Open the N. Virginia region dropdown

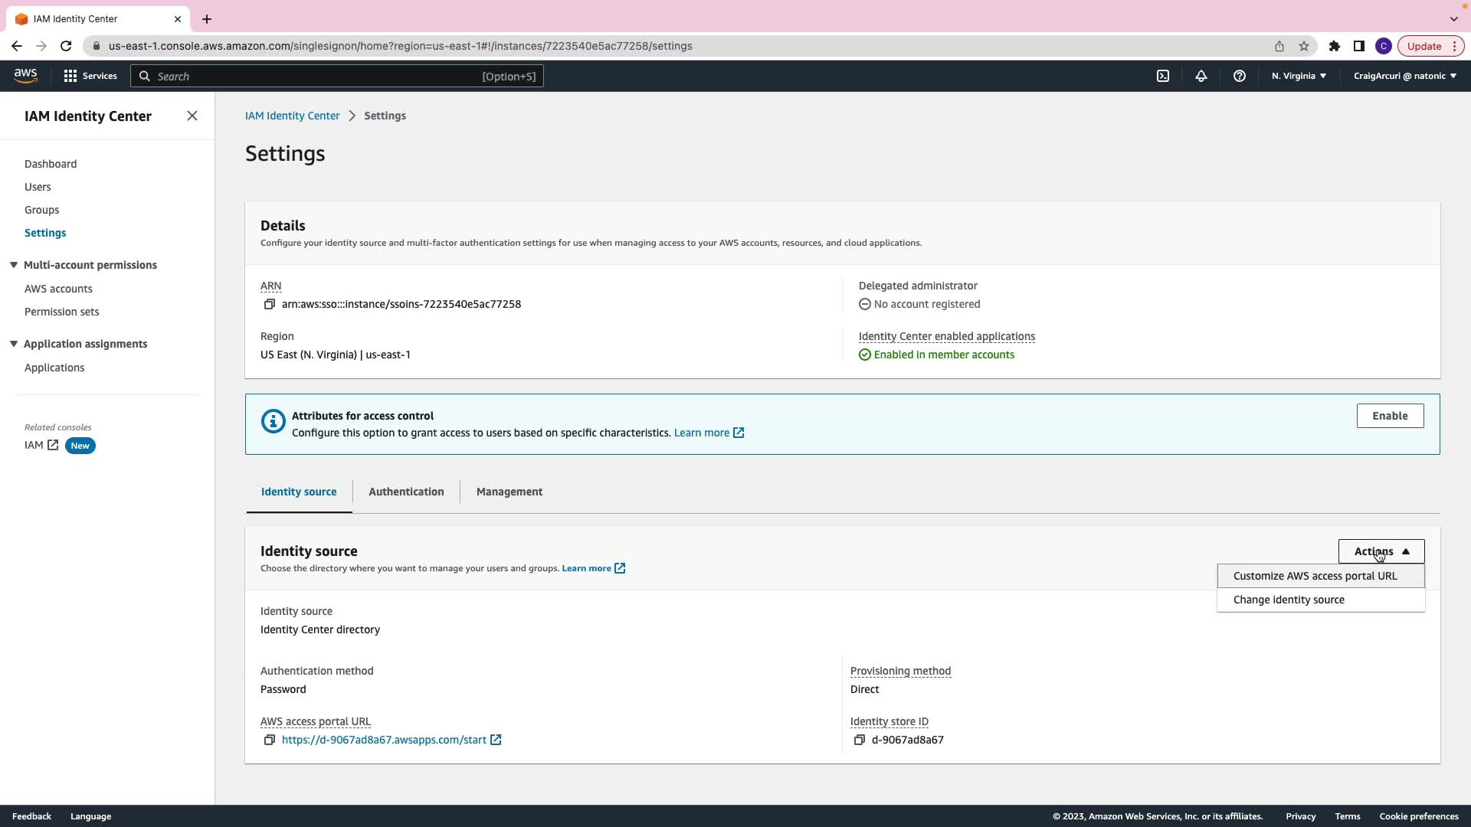tap(1299, 76)
